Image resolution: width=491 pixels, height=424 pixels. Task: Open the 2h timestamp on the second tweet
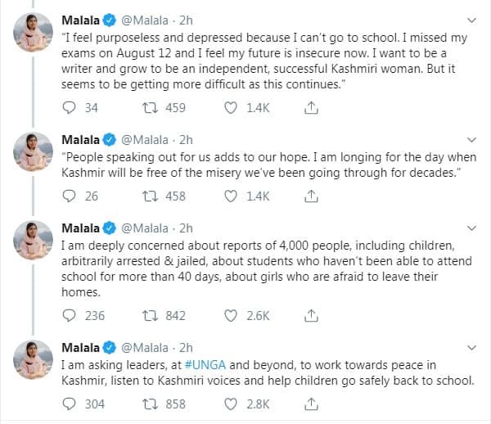pyautogui.click(x=186, y=139)
